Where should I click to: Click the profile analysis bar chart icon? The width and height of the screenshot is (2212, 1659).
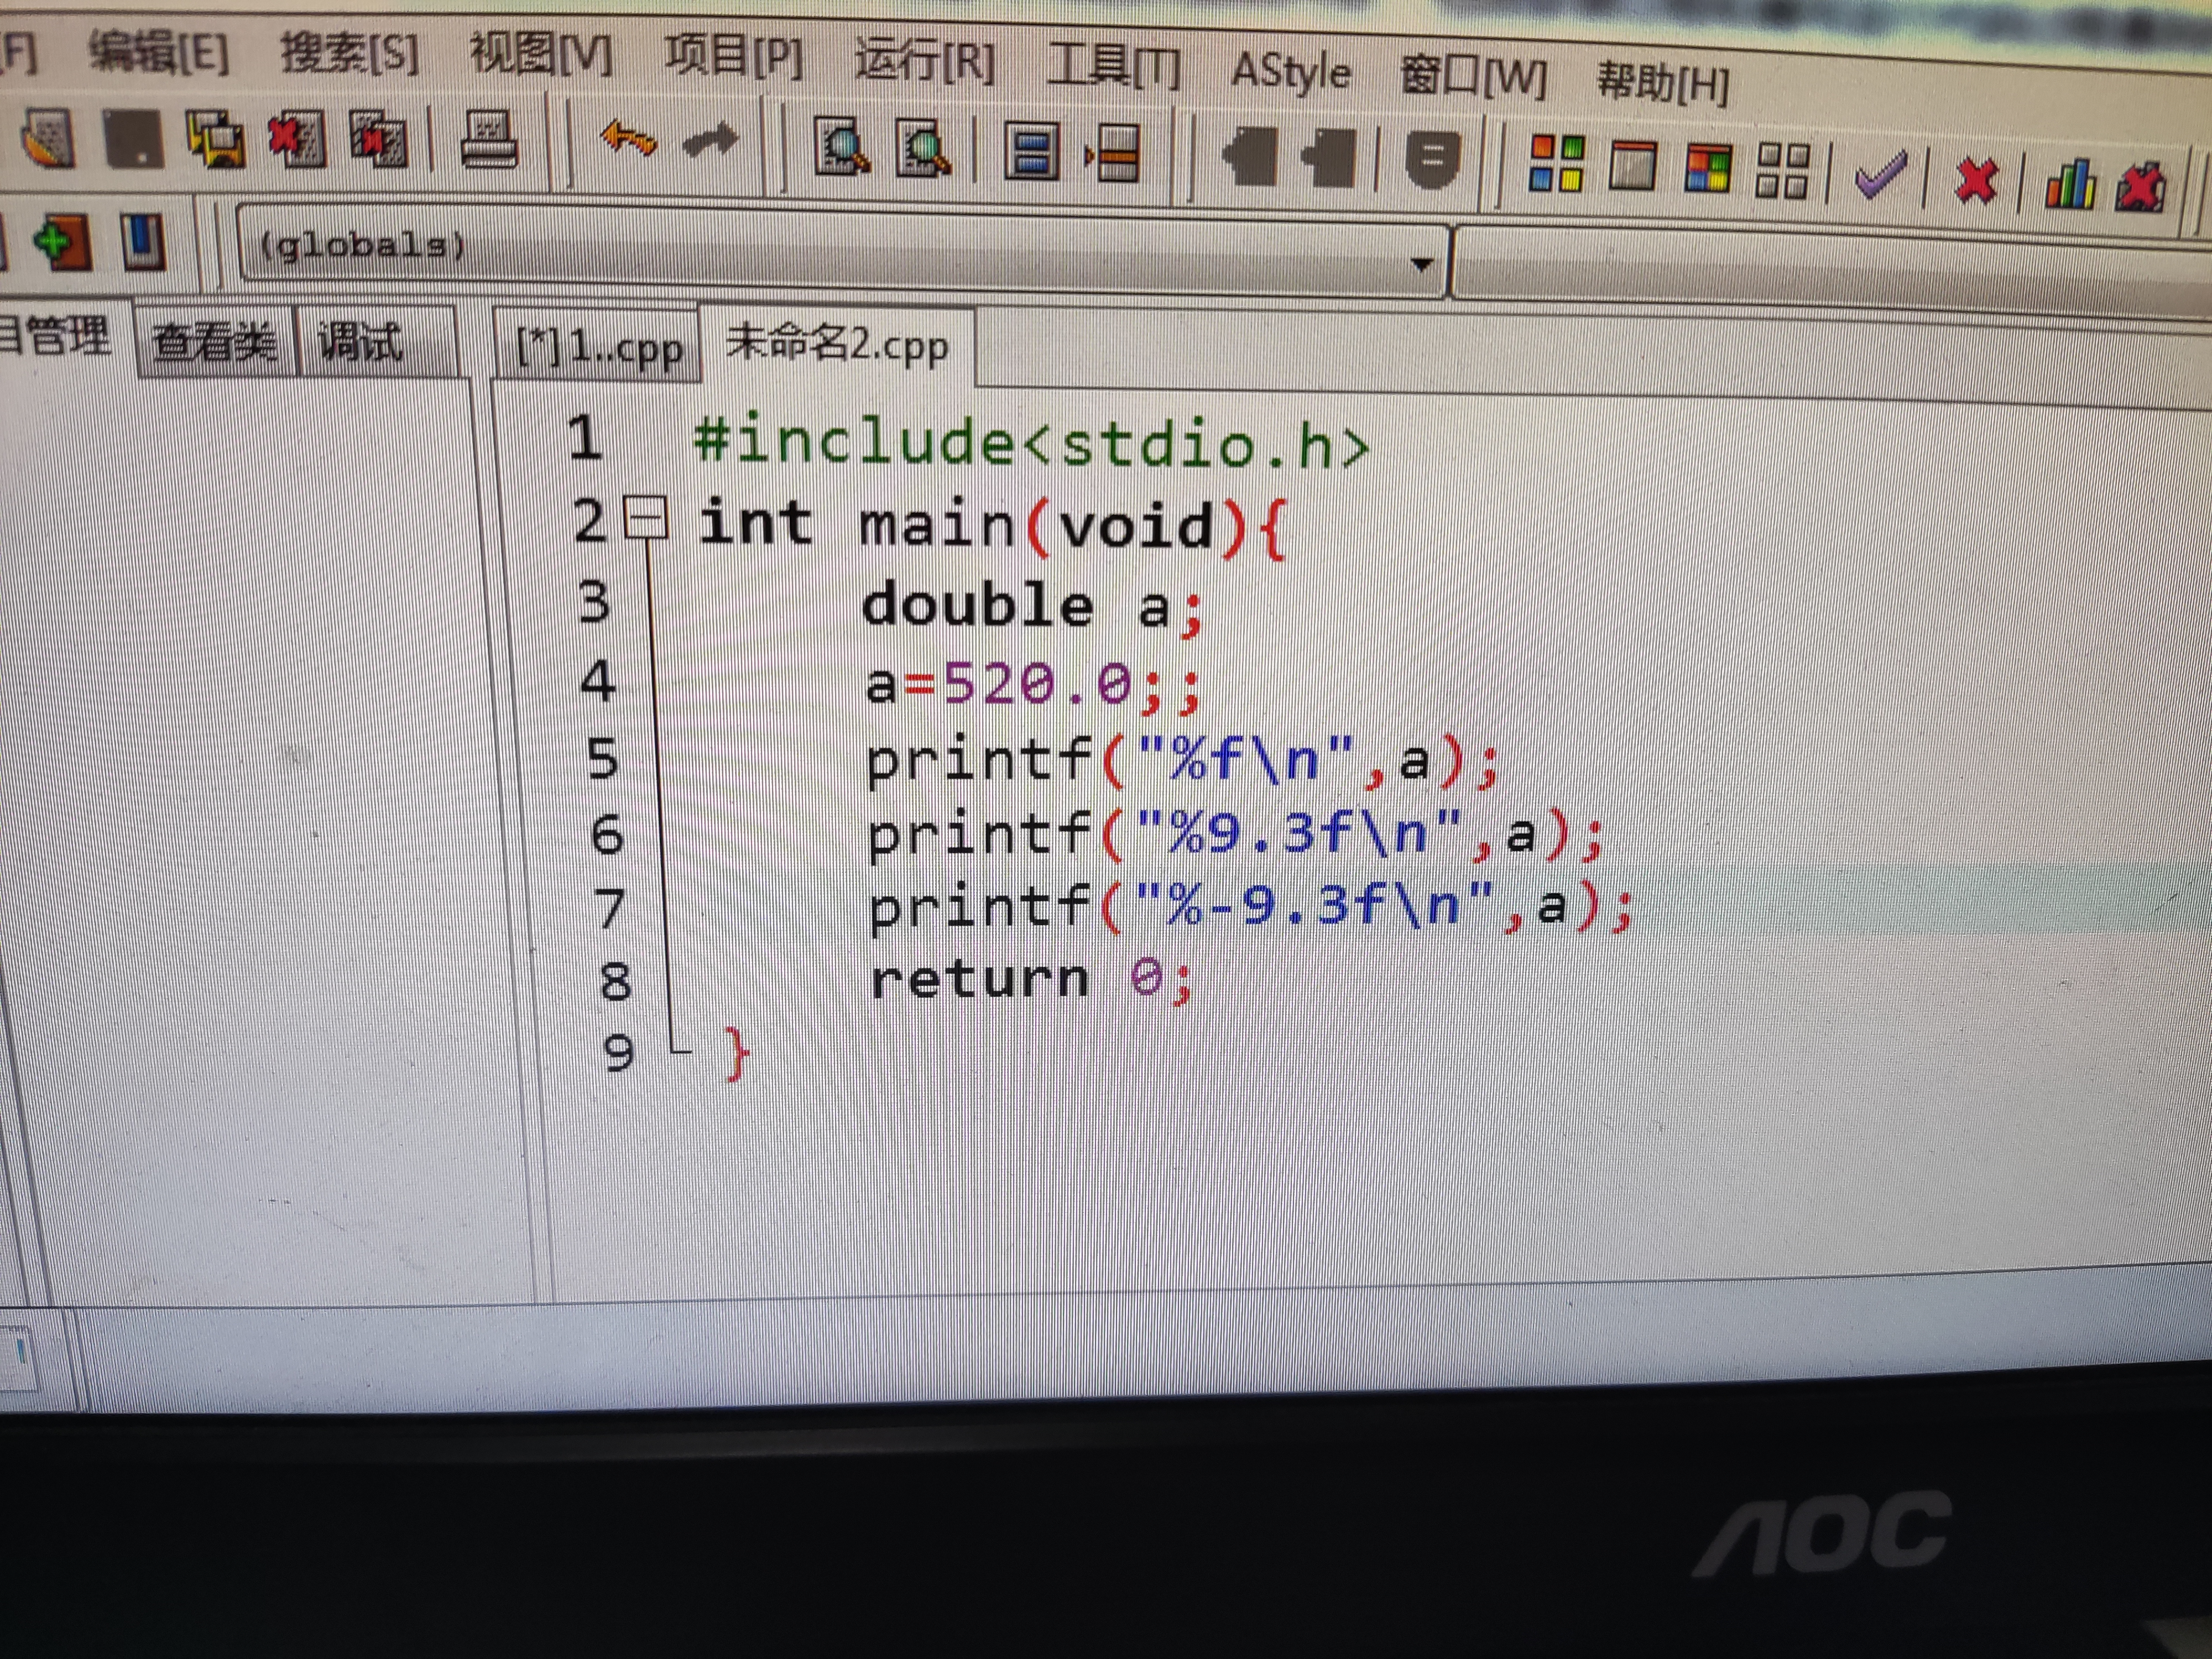(x=2069, y=184)
